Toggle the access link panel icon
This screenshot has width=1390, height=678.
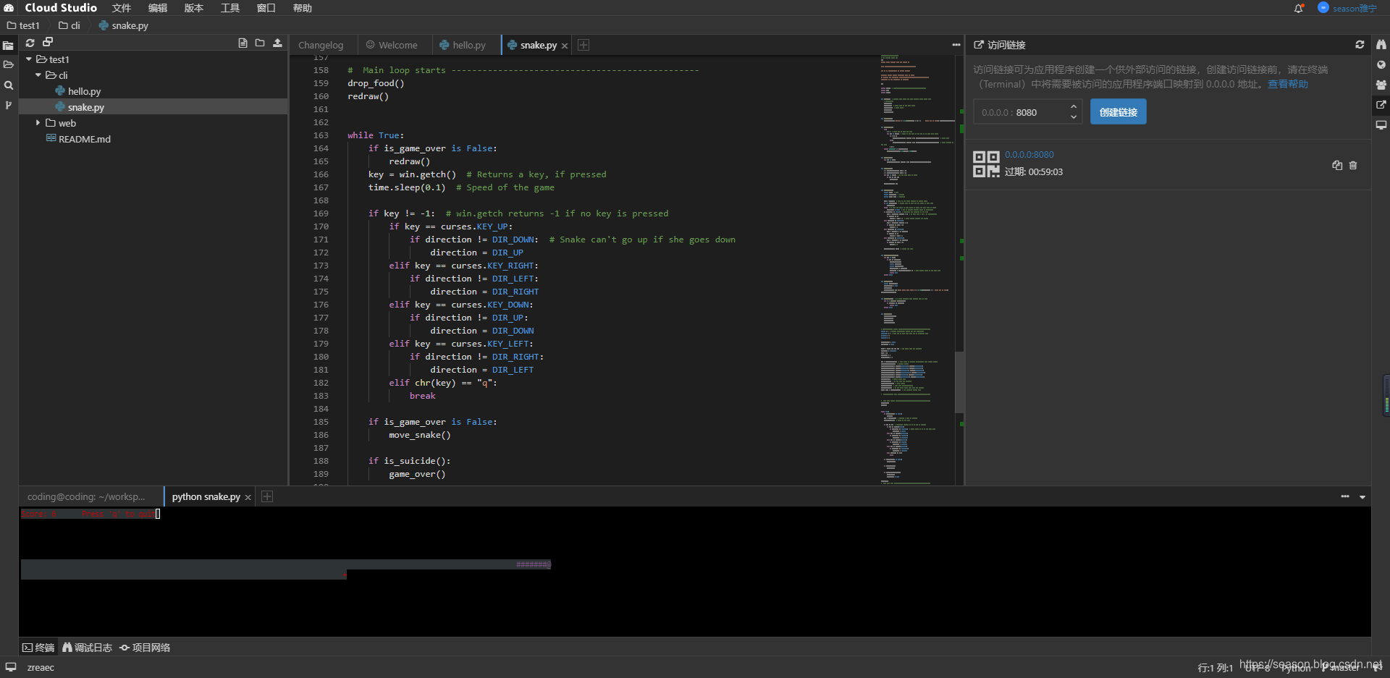tap(1381, 105)
